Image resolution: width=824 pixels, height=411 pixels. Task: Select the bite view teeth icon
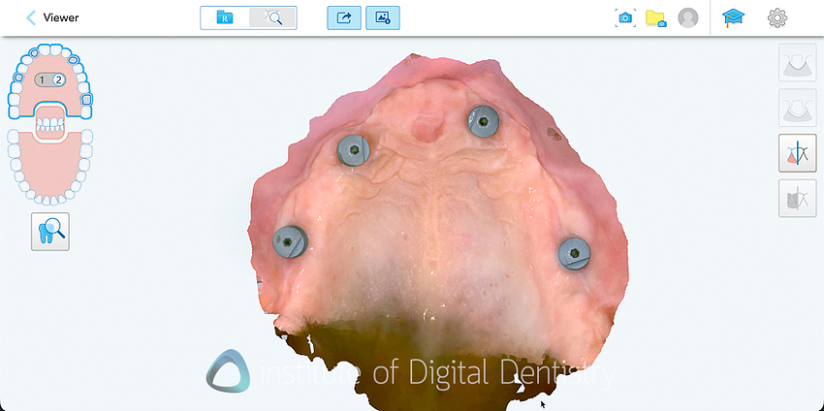pyautogui.click(x=49, y=124)
